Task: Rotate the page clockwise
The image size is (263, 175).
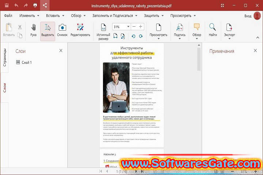Action: 141,36
